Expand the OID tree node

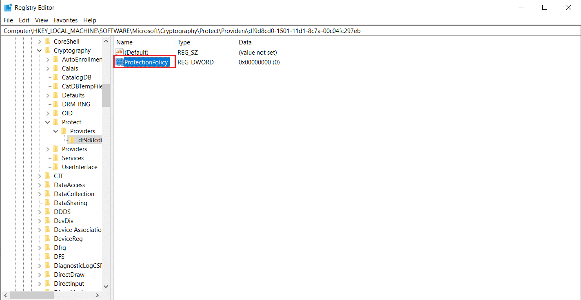pos(48,113)
